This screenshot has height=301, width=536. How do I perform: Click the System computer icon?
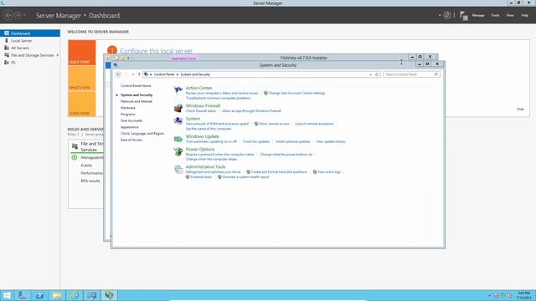coord(178,120)
